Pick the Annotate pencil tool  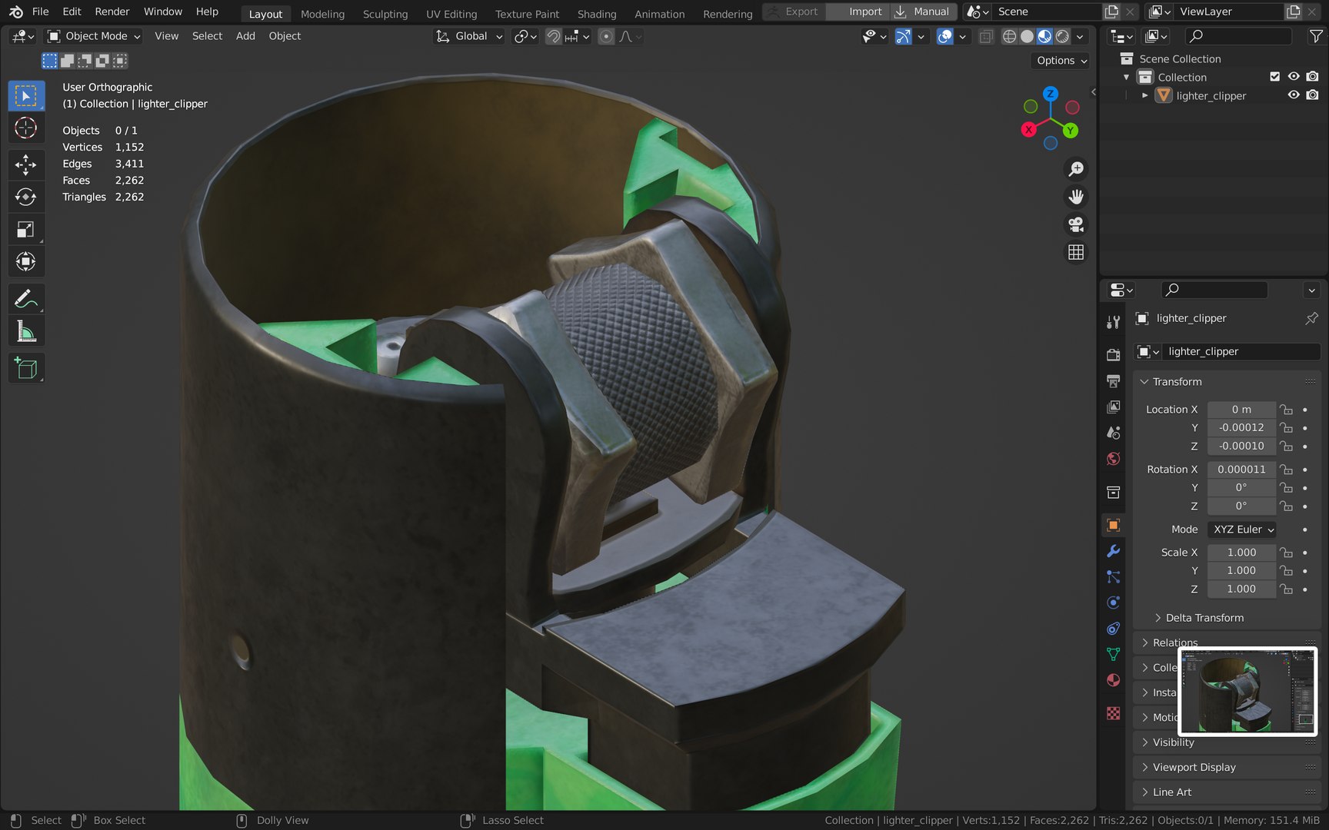[26, 298]
